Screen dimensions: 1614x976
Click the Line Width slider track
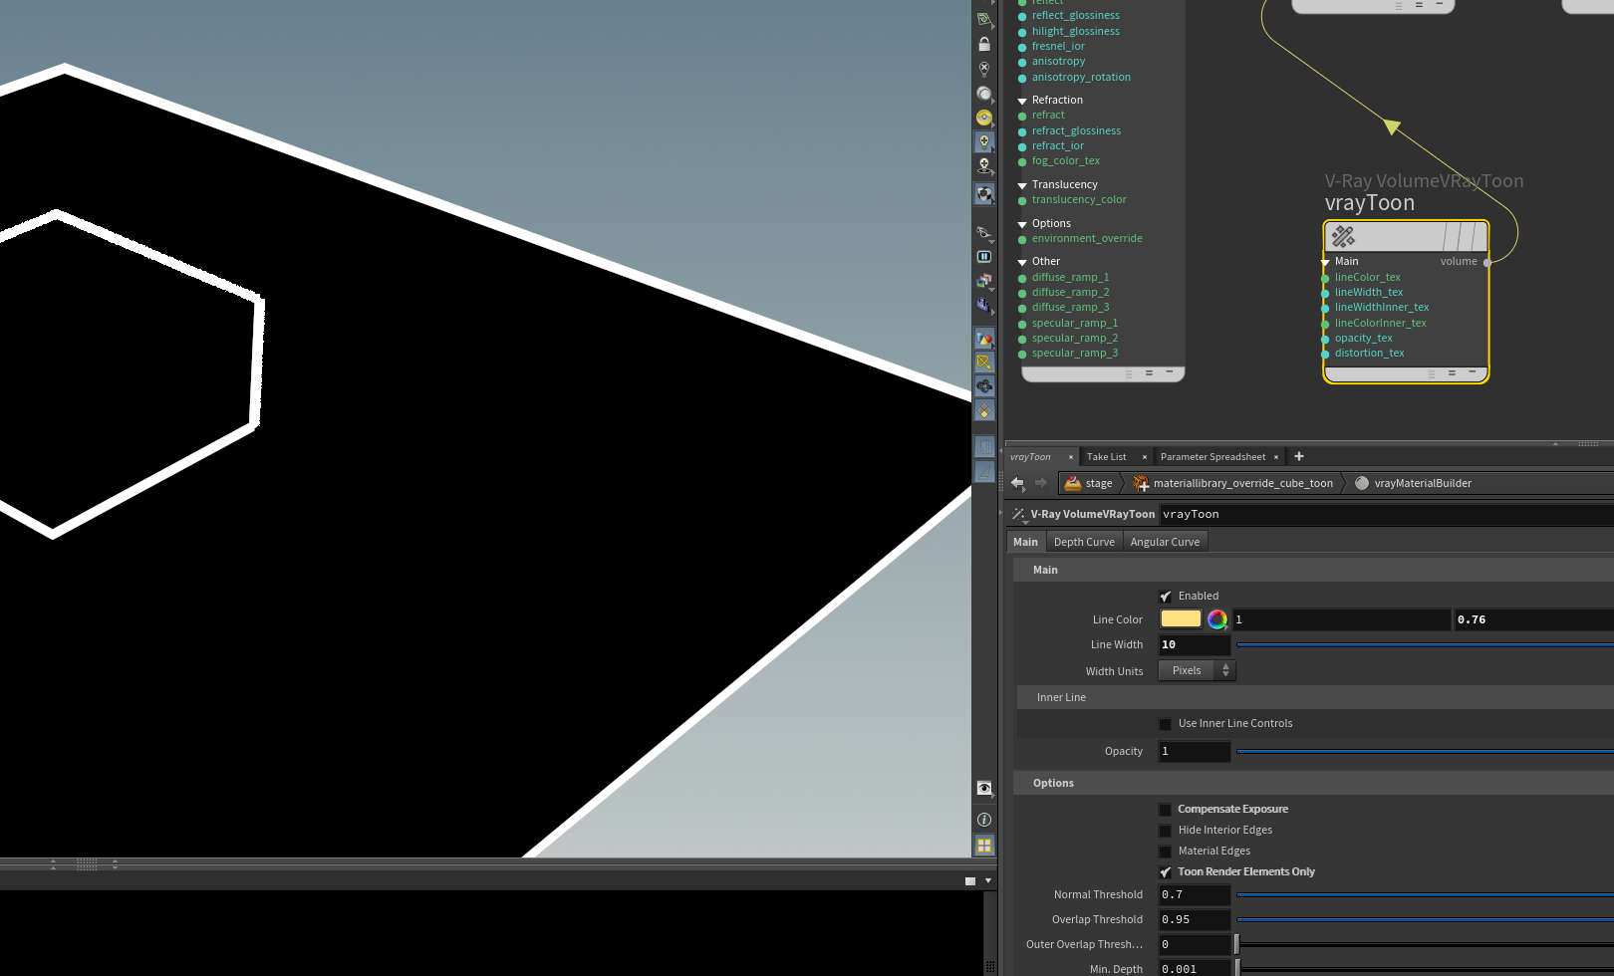point(1425,645)
